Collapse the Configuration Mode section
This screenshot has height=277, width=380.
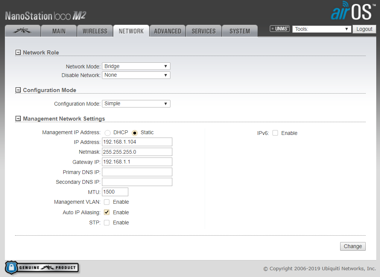18,90
